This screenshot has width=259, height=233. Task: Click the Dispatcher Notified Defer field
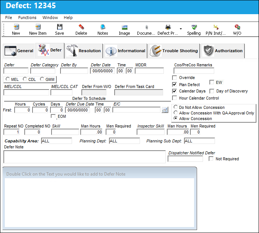pyautogui.click(x=185, y=159)
